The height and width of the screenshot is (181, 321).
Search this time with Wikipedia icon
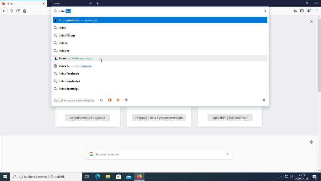tap(127, 100)
